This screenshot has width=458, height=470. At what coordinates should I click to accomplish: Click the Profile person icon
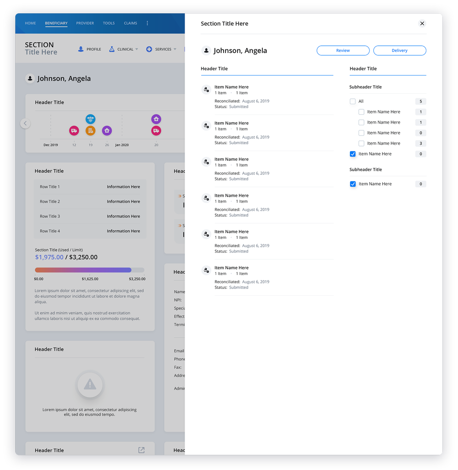pos(81,49)
